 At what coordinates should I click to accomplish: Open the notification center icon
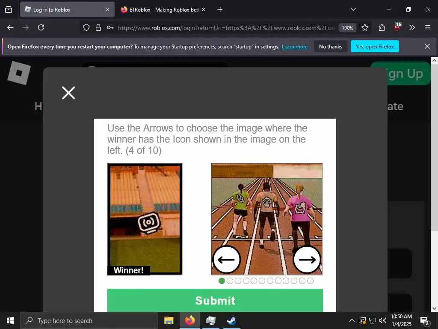[425, 320]
